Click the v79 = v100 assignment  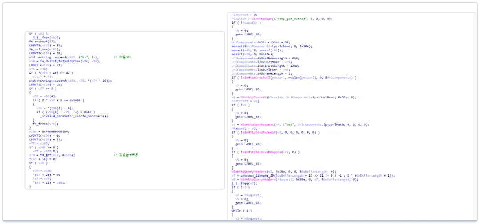[43, 171]
